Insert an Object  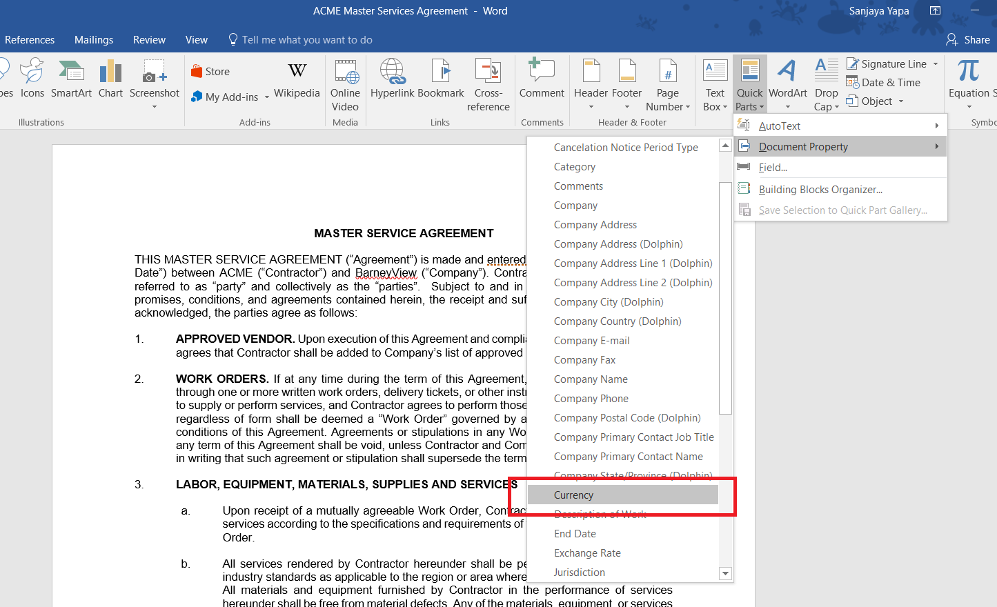pos(869,101)
